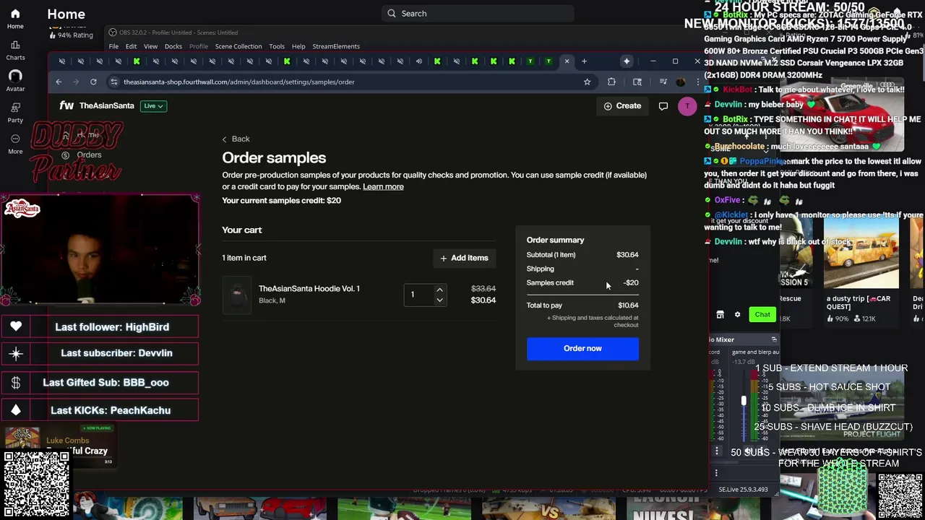This screenshot has width=925, height=520.
Task: Bookmark this page with the star
Action: tap(587, 82)
